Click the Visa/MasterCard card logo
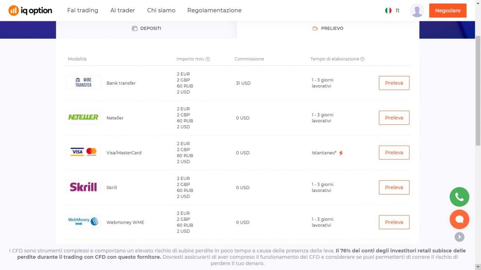This screenshot has height=270, width=481. [x=83, y=152]
